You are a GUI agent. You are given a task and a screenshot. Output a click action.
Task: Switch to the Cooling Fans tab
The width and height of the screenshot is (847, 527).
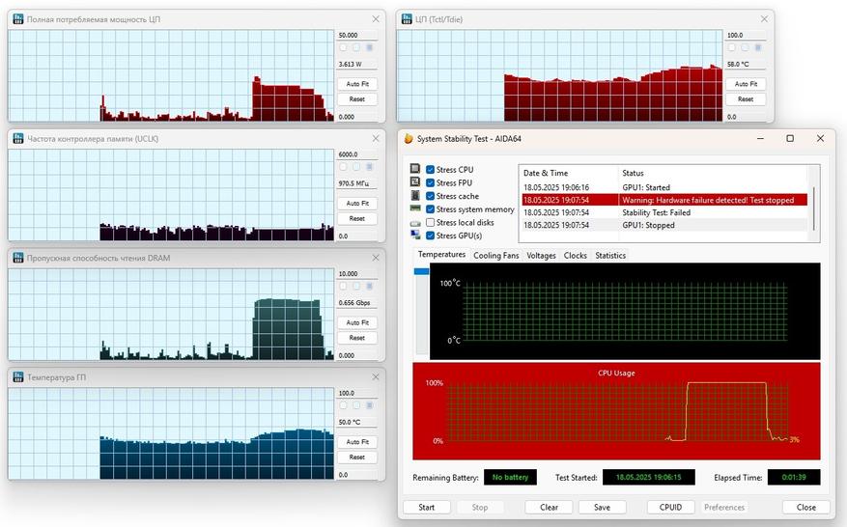point(495,256)
